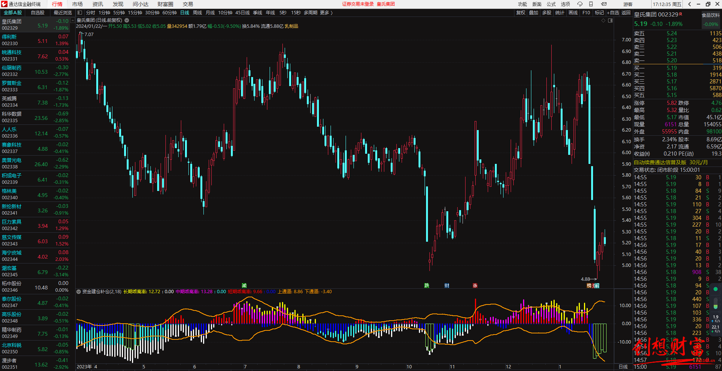722x371 pixels.
Task: Expand 更多 periods list
Action: (326, 13)
